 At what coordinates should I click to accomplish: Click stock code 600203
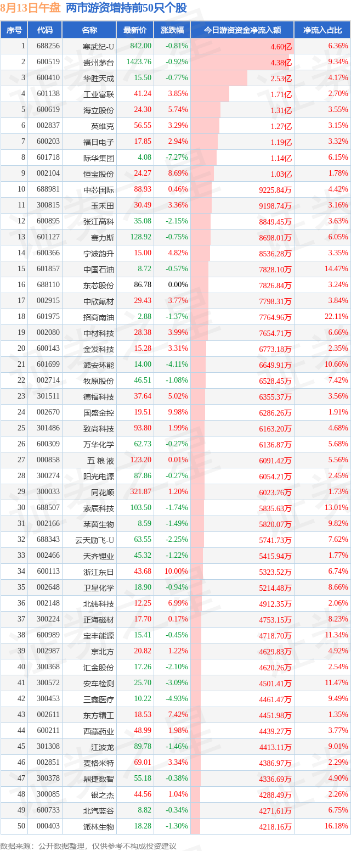click(x=49, y=142)
